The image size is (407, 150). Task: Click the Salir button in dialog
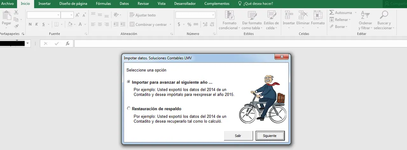coord(238,136)
